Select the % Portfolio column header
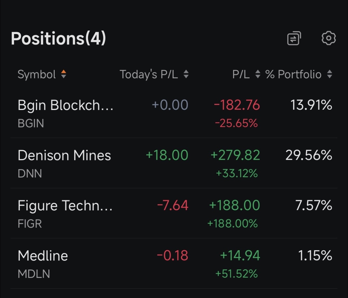Screen dimensions: 348x298 click(293, 74)
